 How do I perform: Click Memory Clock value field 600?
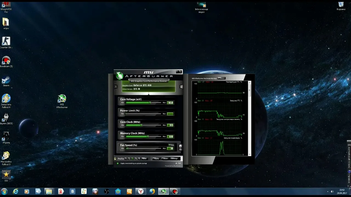(x=170, y=137)
